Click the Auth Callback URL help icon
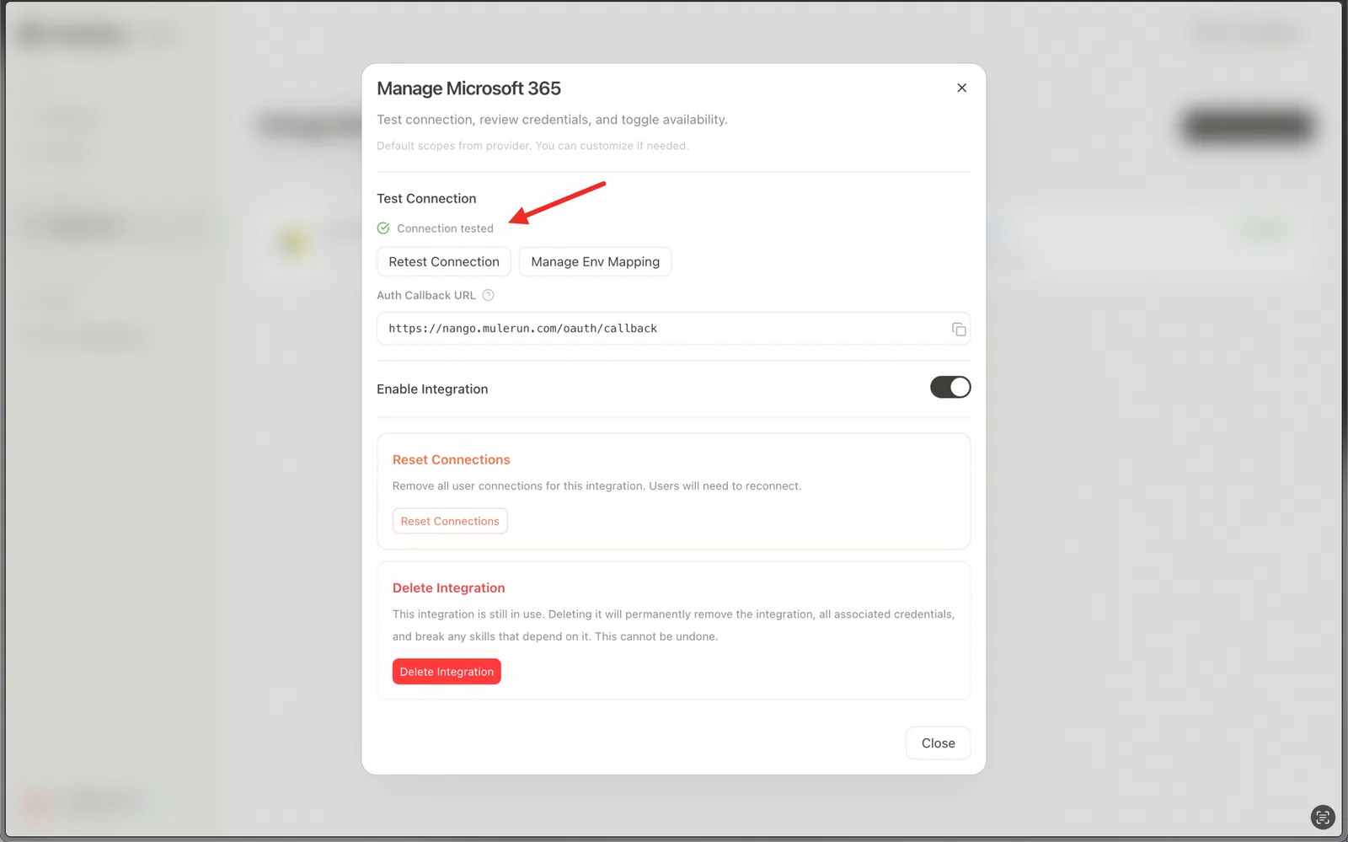 488,295
